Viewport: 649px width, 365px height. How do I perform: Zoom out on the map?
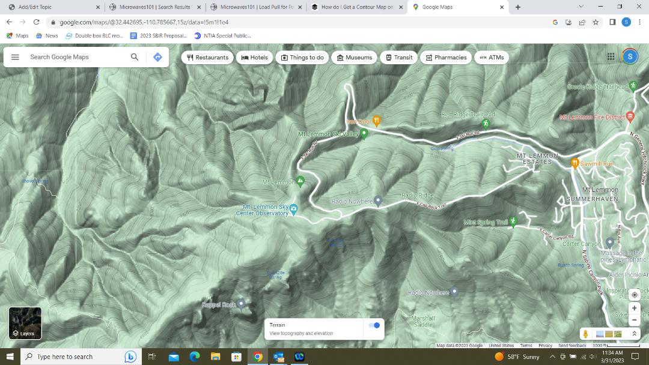pos(634,320)
